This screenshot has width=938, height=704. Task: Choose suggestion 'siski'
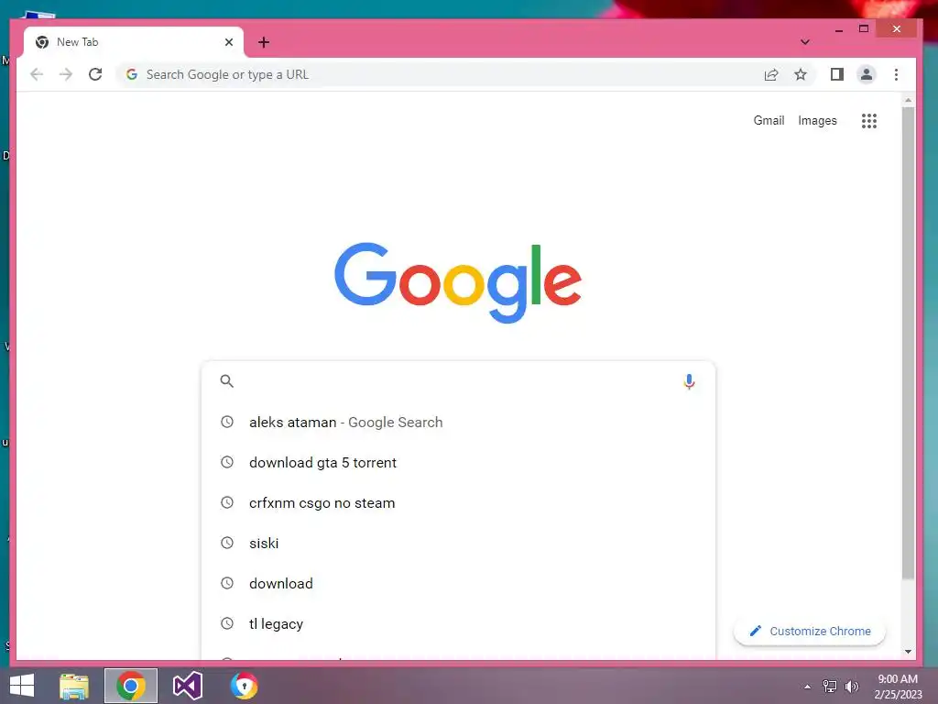click(x=458, y=543)
